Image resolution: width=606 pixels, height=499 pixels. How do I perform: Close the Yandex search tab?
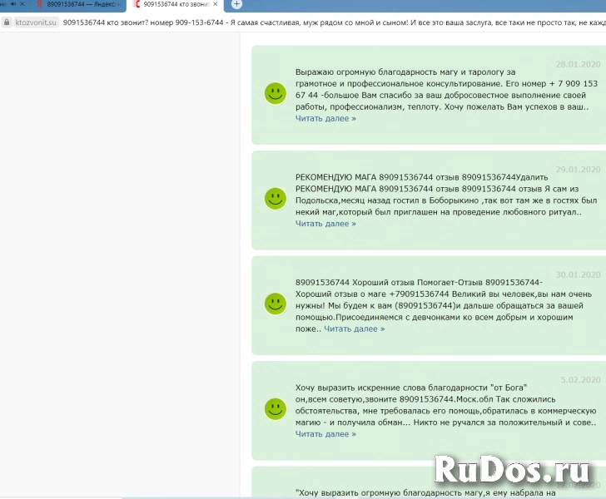pos(121,5)
